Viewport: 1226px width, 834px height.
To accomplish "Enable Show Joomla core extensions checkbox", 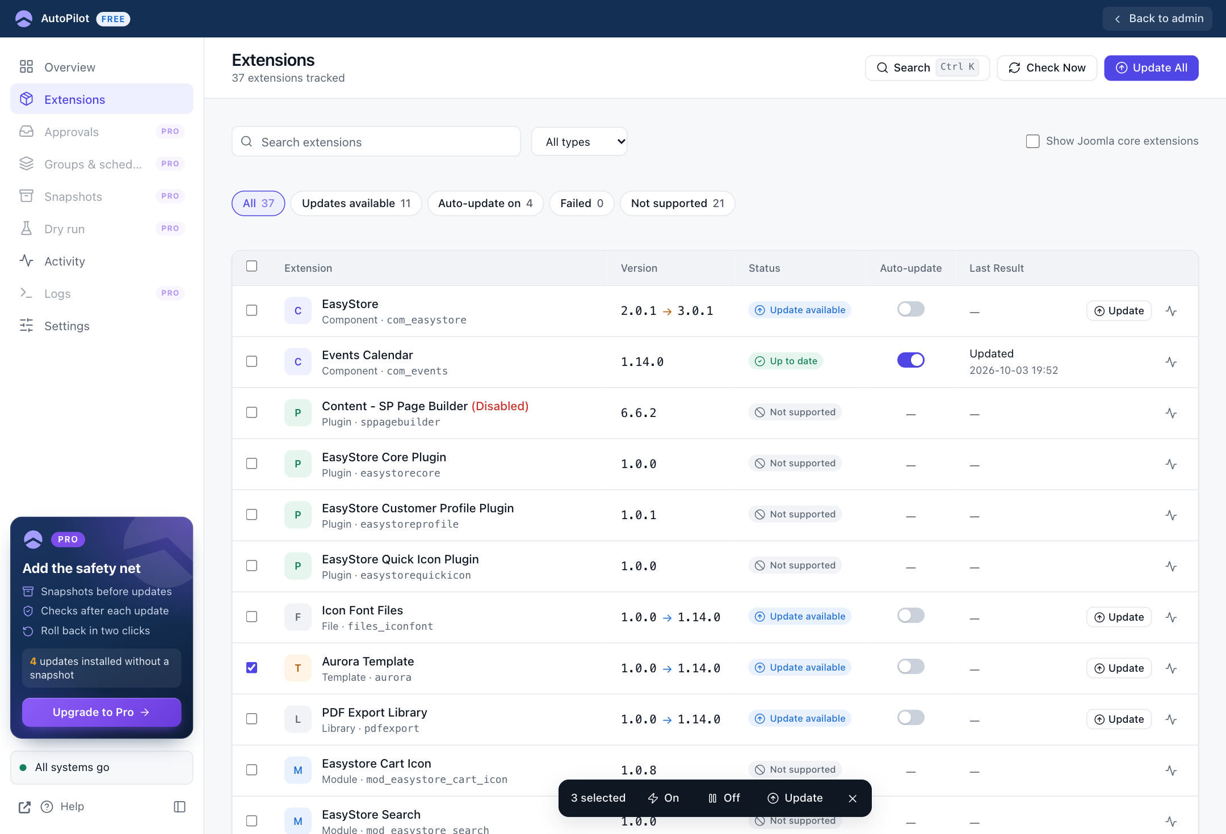I will [1032, 141].
